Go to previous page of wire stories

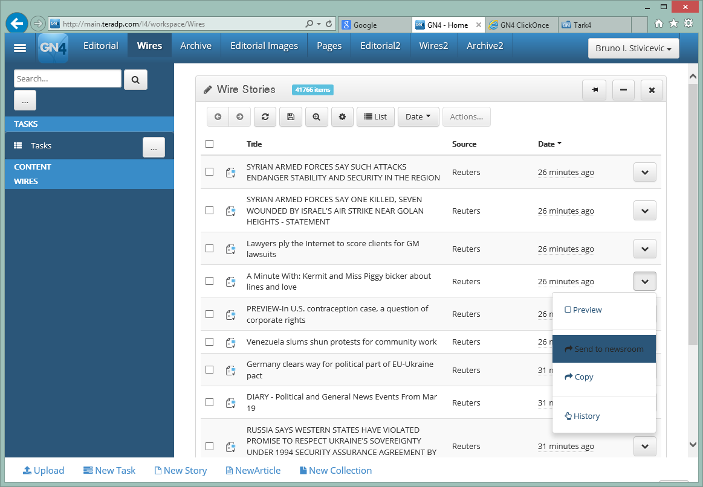[218, 117]
